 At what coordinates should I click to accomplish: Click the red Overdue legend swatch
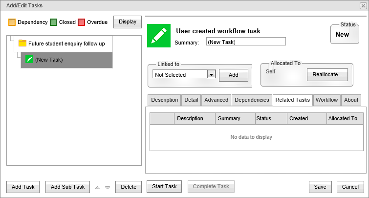point(82,22)
